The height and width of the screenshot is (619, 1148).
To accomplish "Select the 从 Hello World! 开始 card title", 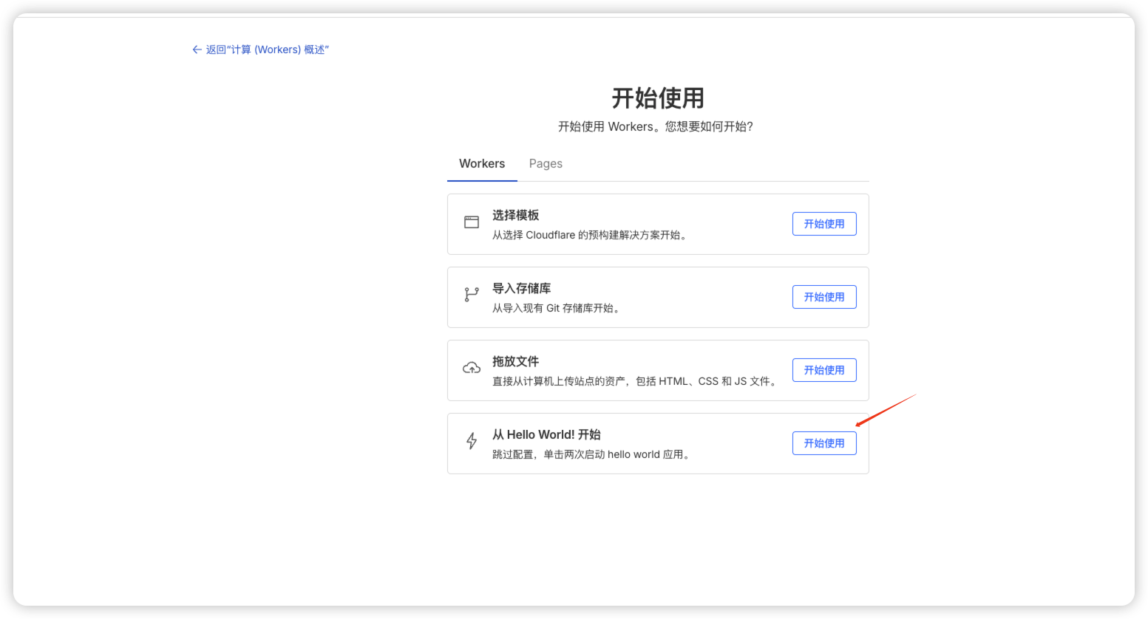I will click(546, 434).
